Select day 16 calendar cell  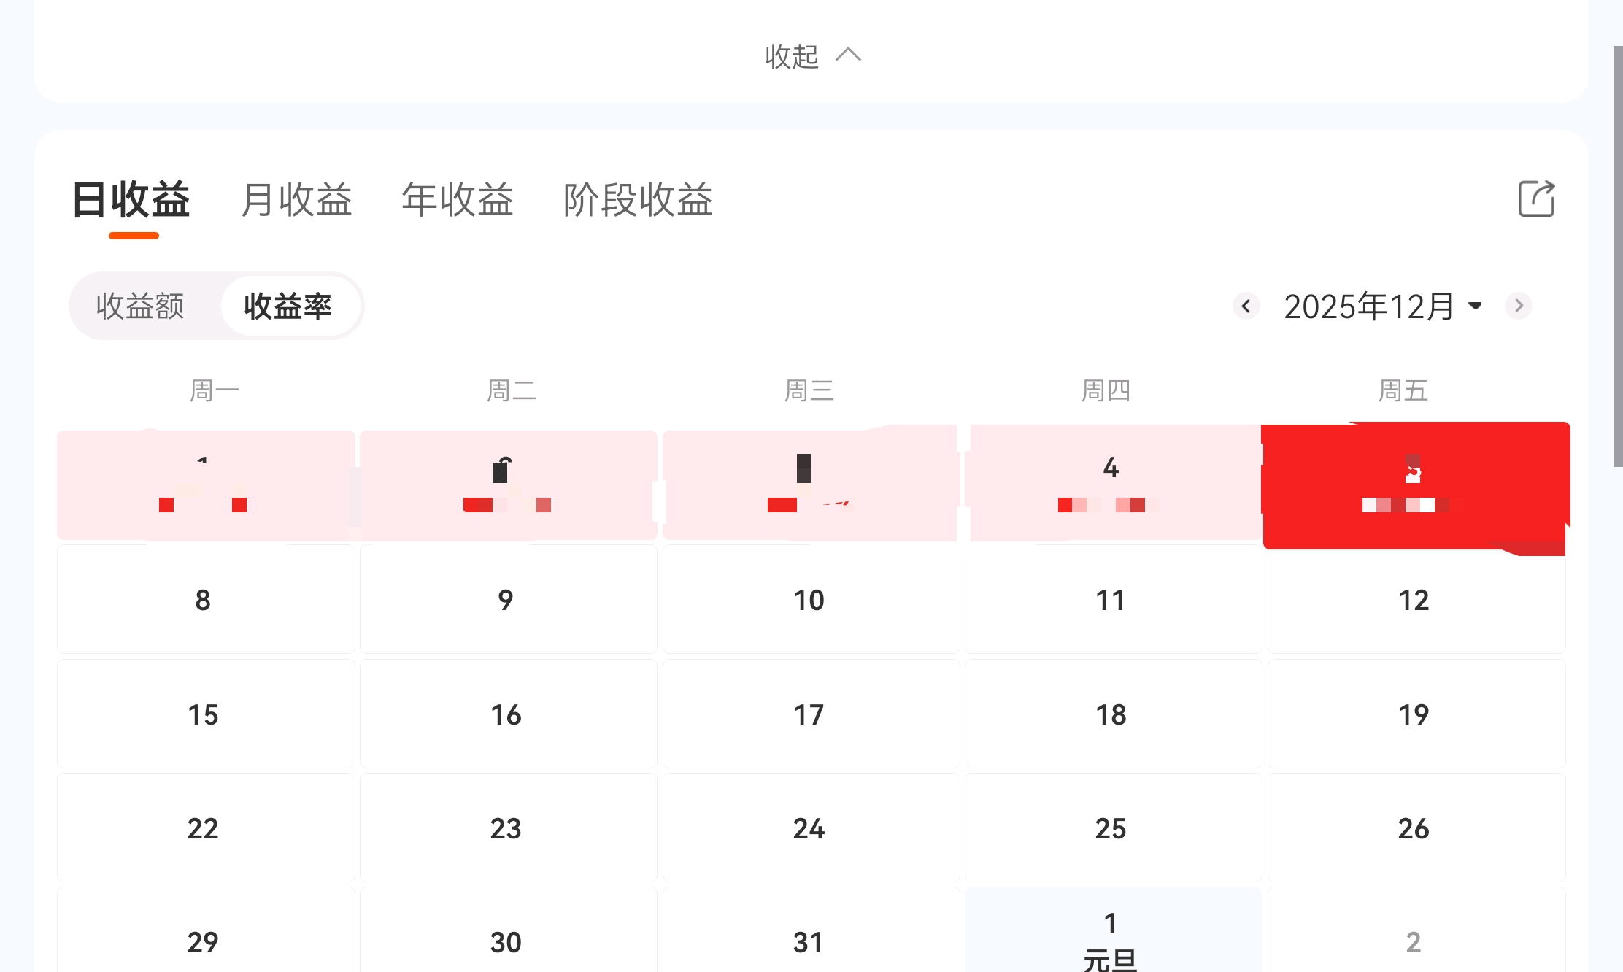pos(506,714)
